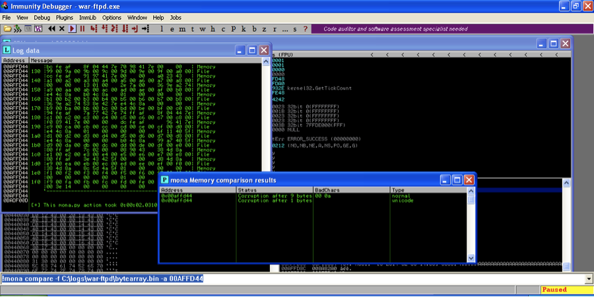Open memory map with 'm' button

[183, 29]
